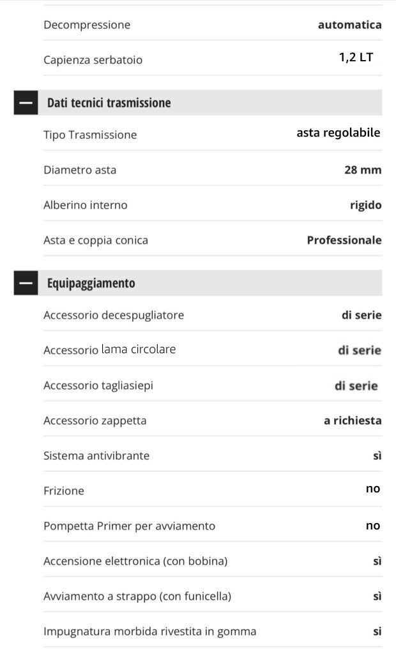
Task: Select the Tipo Trasmissione row
Action: pos(213,133)
